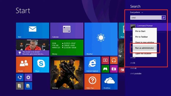Open the Money stock tile
This screenshot has width=171, height=96.
point(67,48)
